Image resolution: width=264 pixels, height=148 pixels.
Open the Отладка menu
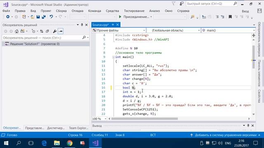click(x=78, y=11)
